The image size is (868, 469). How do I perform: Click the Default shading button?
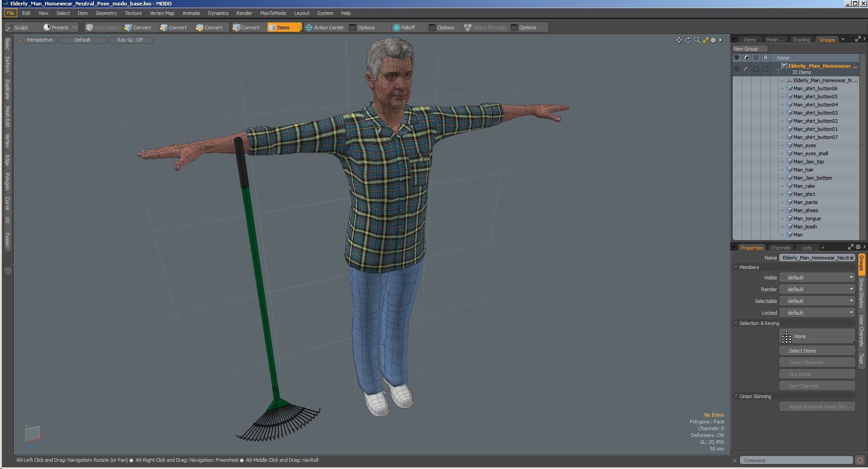[83, 40]
